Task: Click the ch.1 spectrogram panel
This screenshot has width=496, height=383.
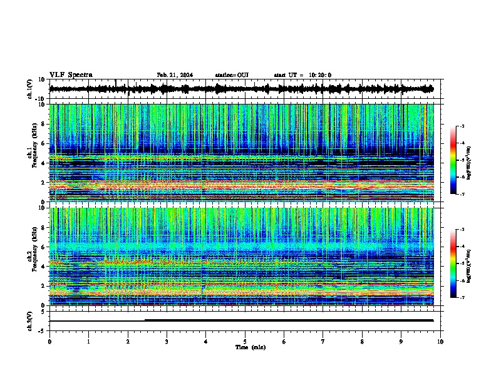Action: [241, 153]
